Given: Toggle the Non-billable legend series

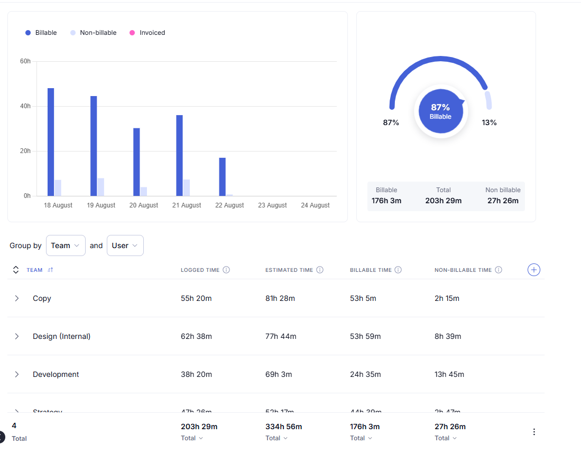Looking at the screenshot, I should pyautogui.click(x=93, y=33).
